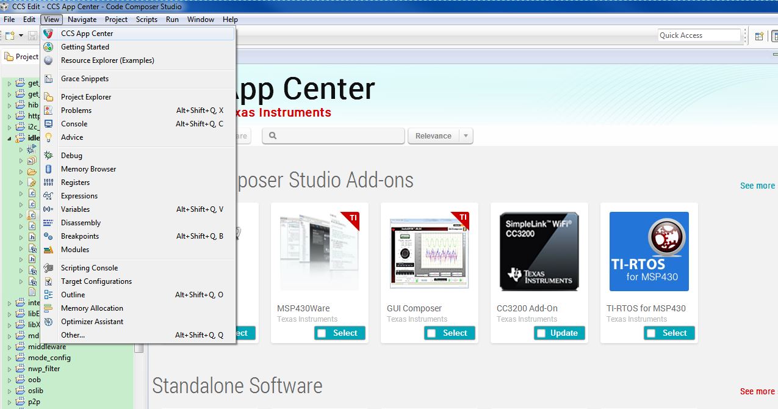Tick the MSP430Ware Select checkbox

point(322,333)
